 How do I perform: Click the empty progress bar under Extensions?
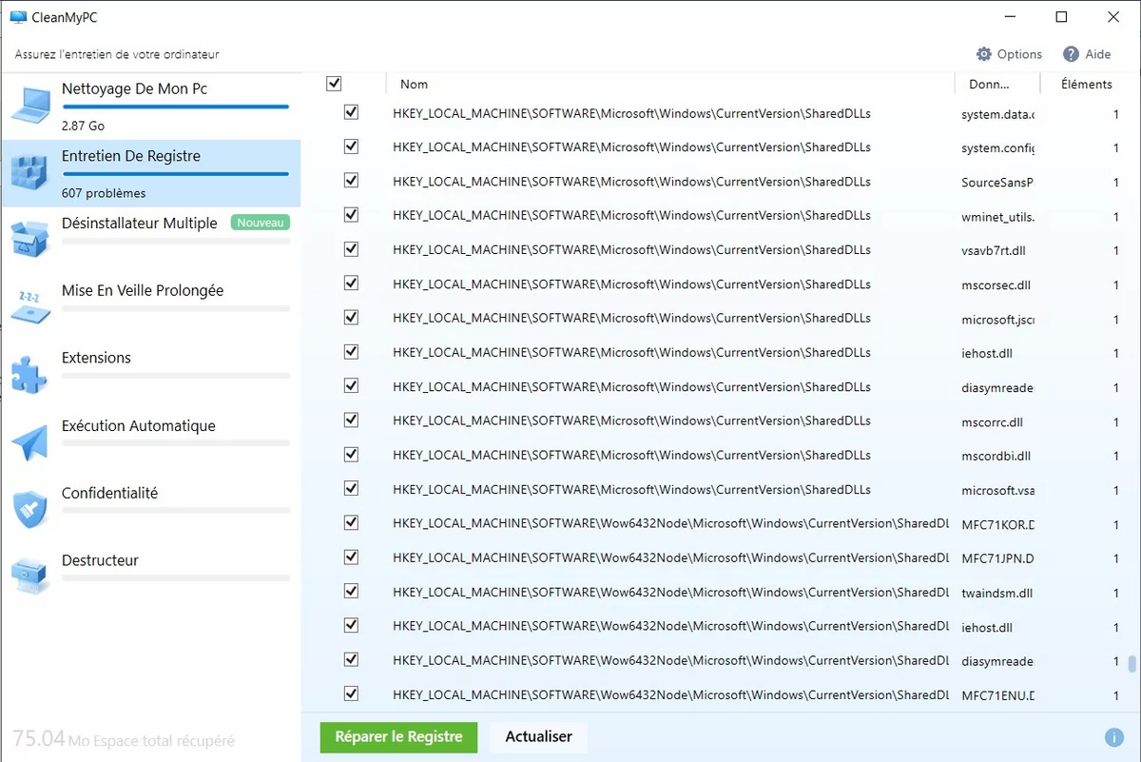tap(176, 376)
